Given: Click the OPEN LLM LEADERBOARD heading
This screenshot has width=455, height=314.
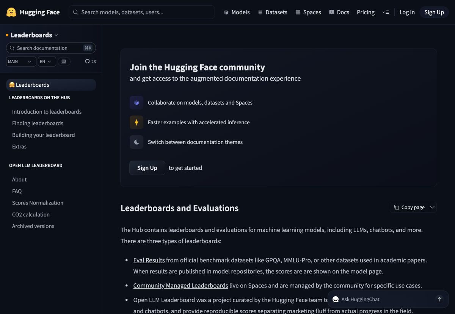Looking at the screenshot, I should [x=36, y=166].
